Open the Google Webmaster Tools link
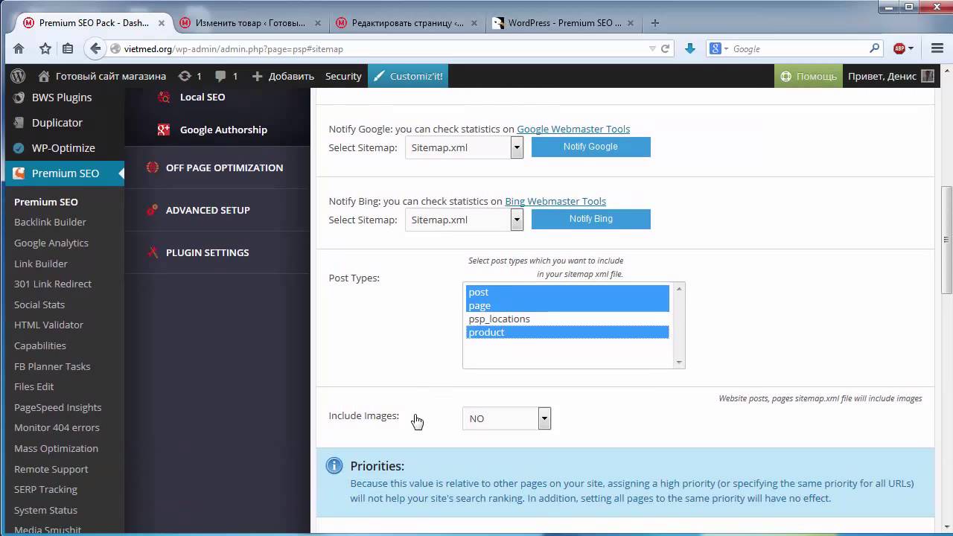The height and width of the screenshot is (536, 953). click(x=573, y=129)
